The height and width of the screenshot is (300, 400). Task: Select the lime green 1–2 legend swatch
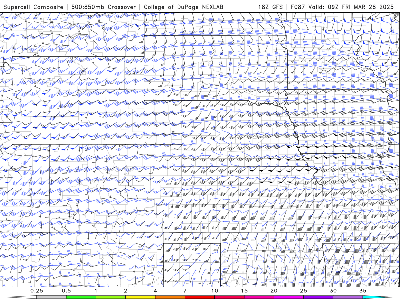click(x=110, y=297)
